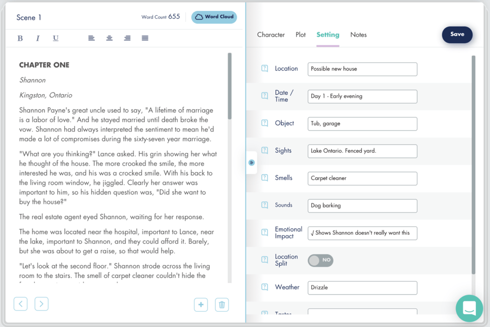Open help for Location field
The width and height of the screenshot is (490, 327).
tap(265, 69)
